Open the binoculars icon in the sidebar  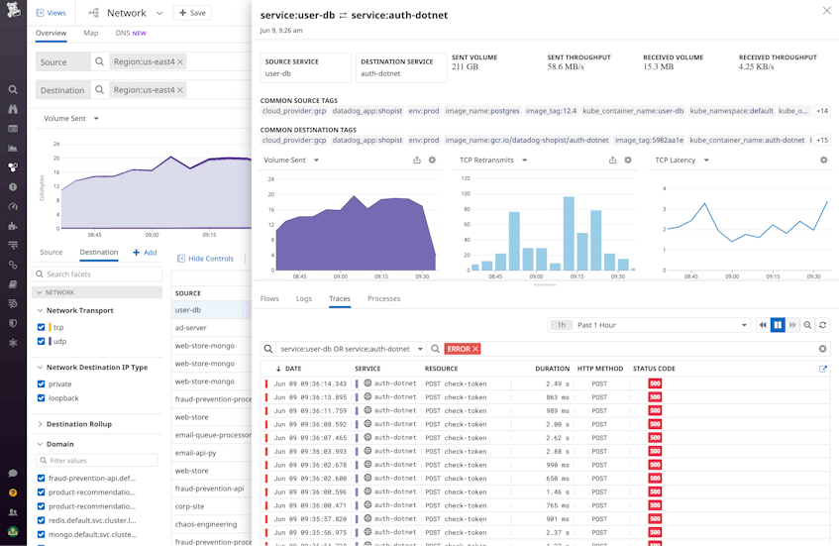tap(13, 109)
